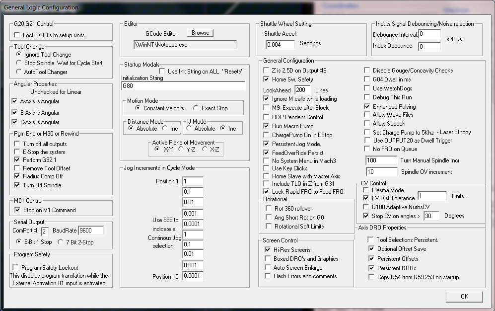
Task: Enable Copy G54 from G59.253 on startup
Action: [x=371, y=277]
